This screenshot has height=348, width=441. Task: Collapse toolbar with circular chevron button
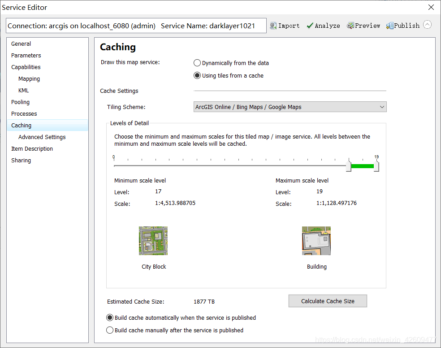pos(427,25)
